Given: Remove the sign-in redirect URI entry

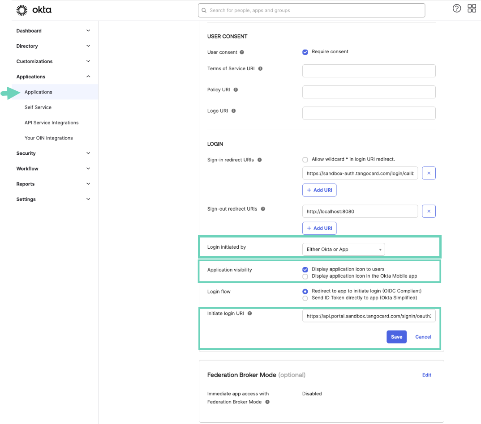Looking at the screenshot, I should (429, 173).
